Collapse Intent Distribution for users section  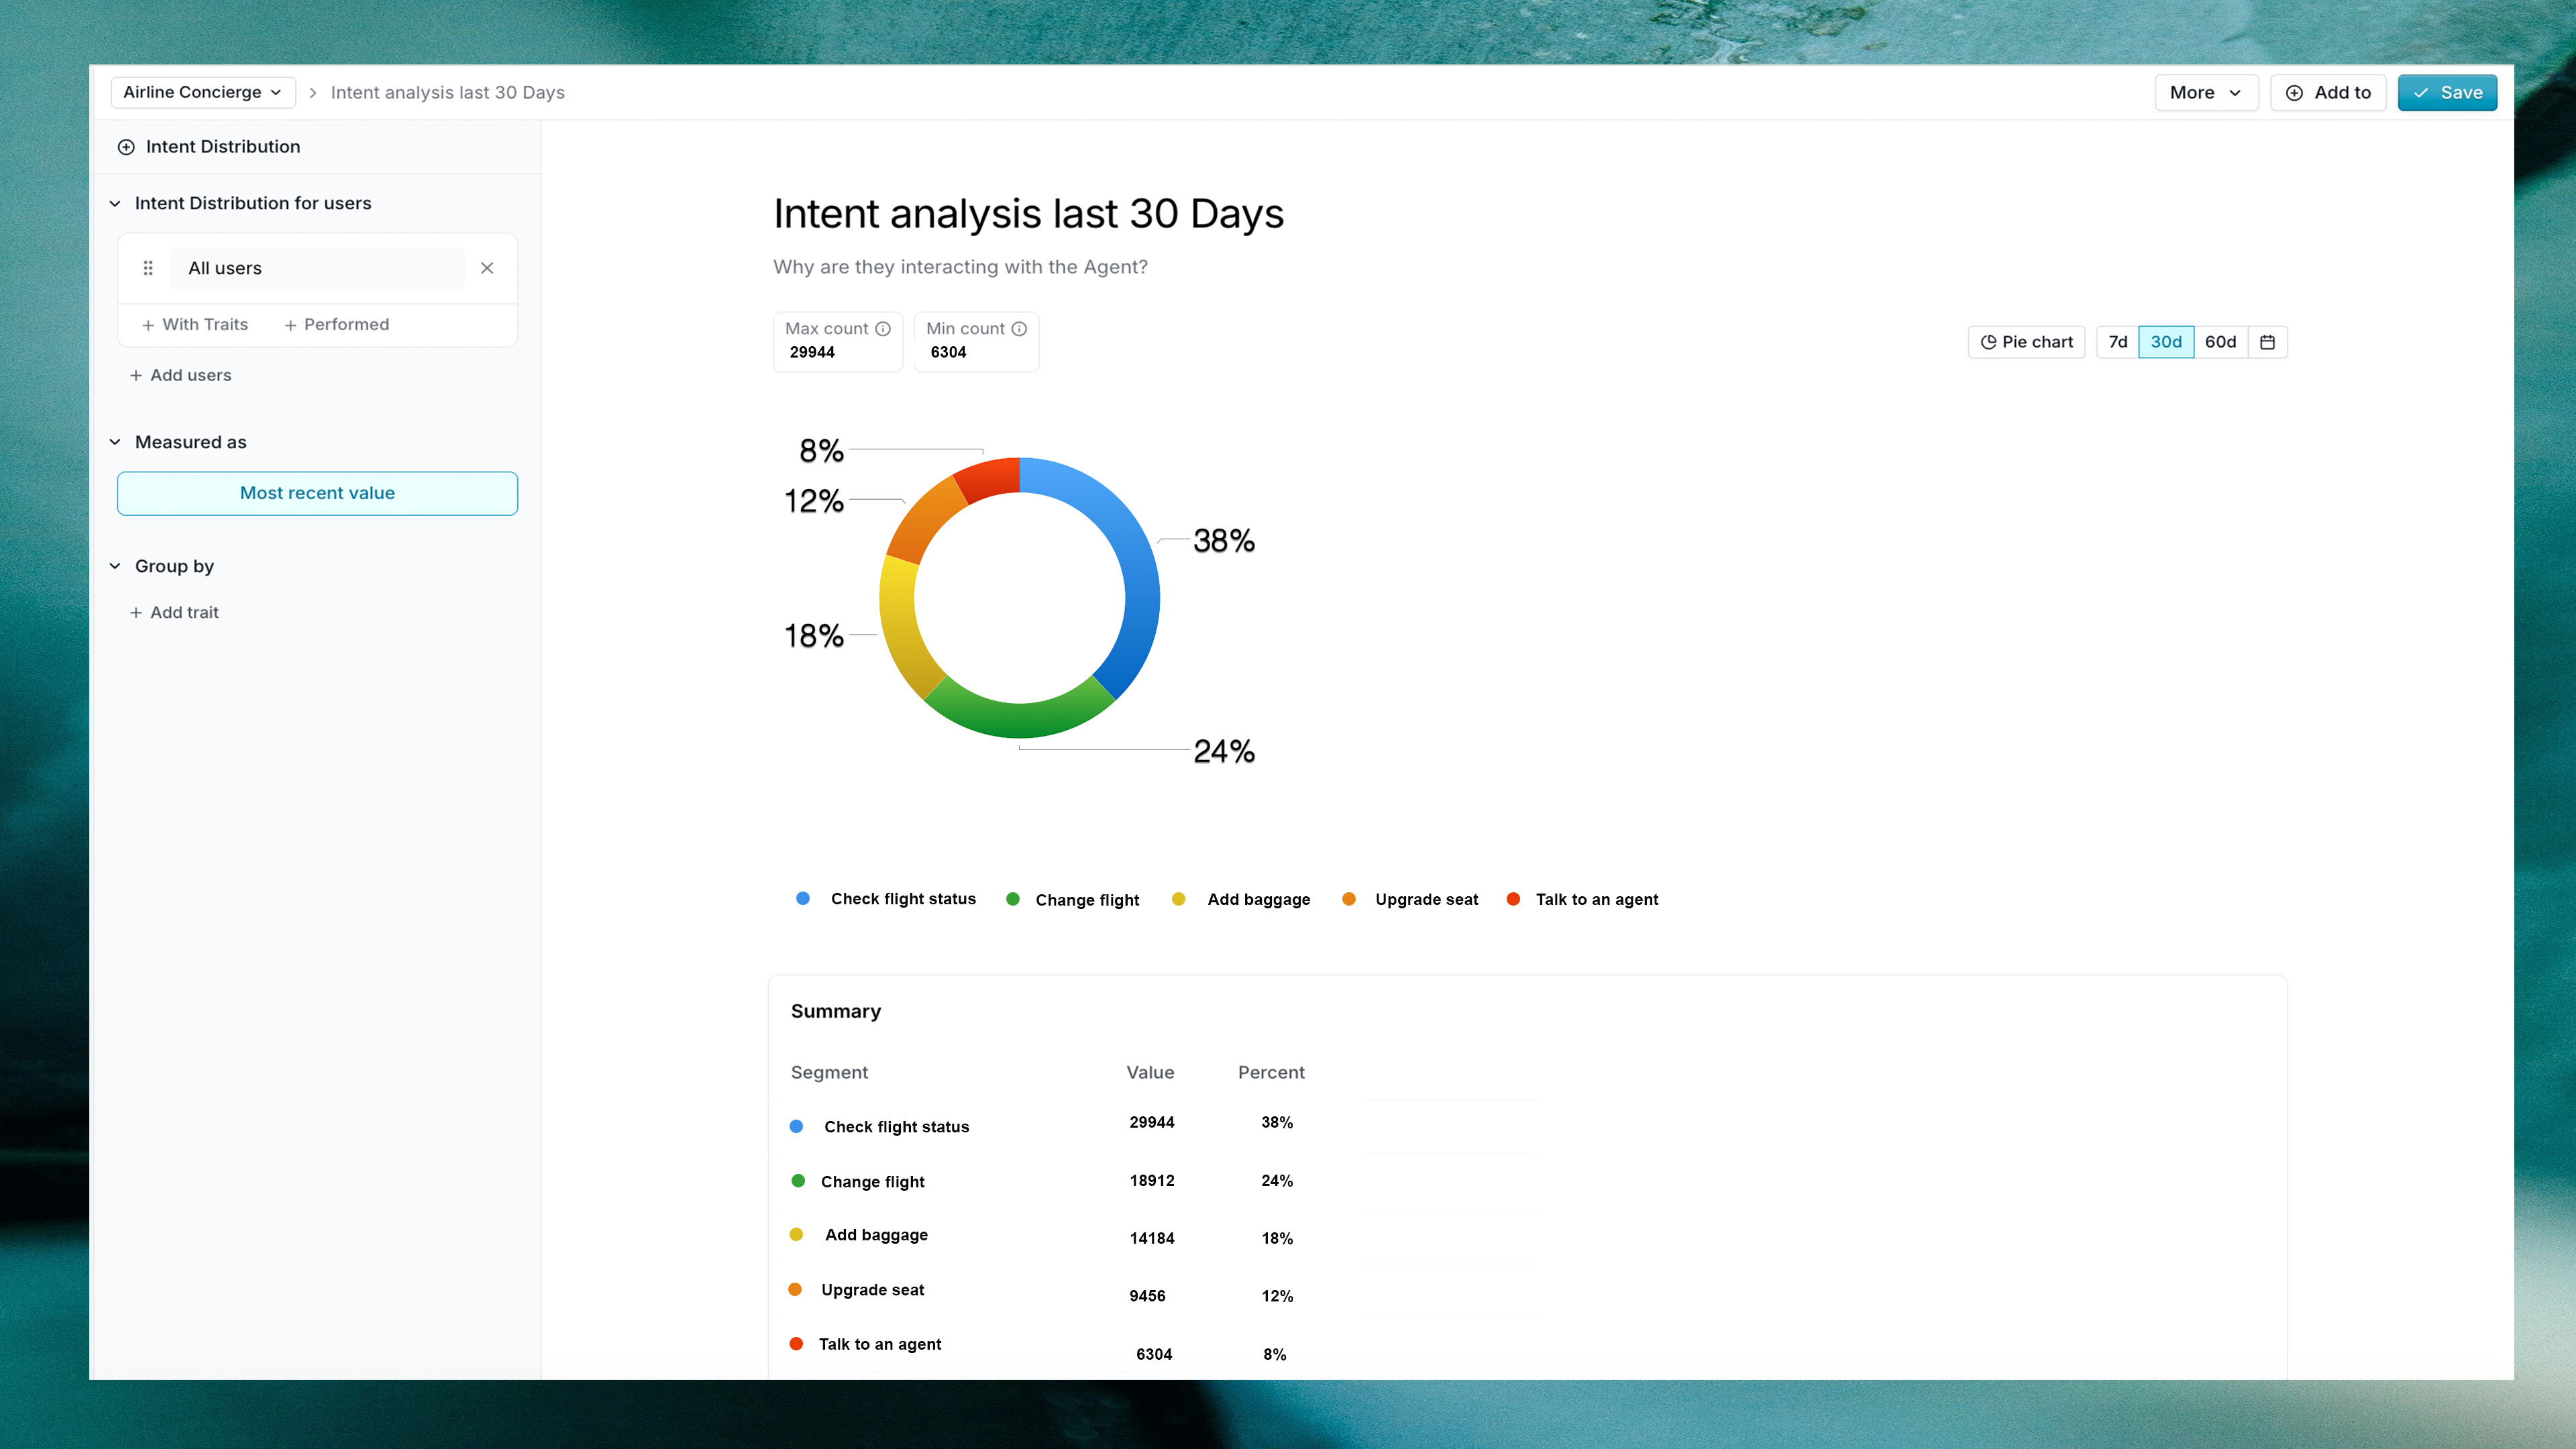(x=115, y=204)
